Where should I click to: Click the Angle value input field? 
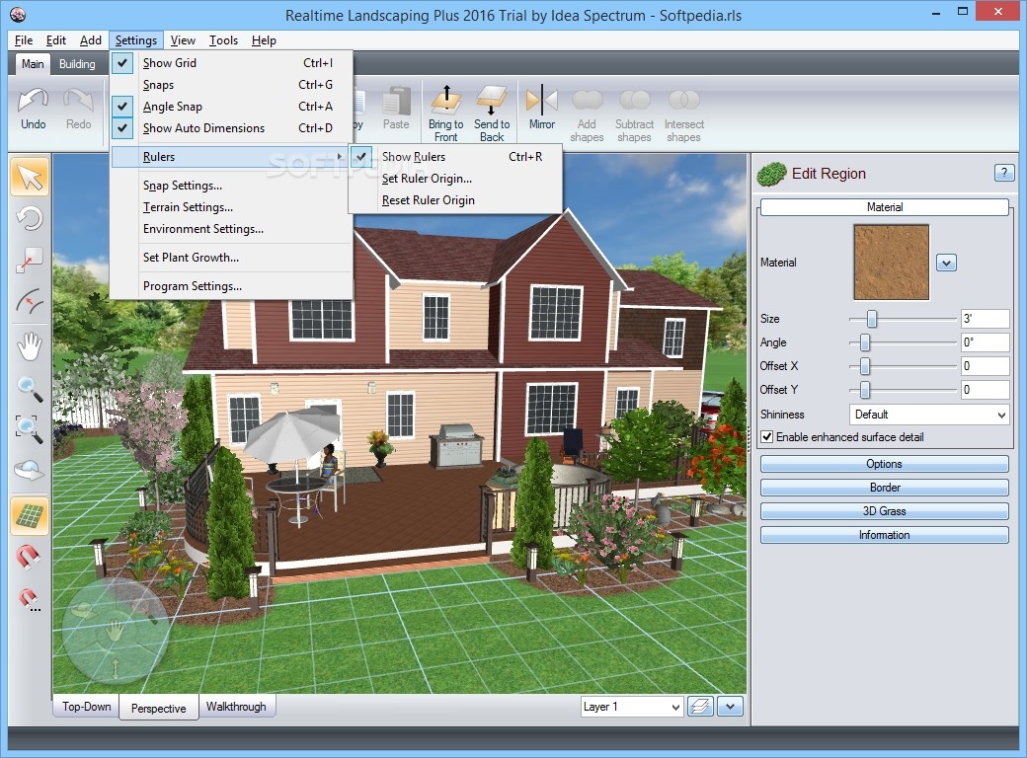[x=985, y=342]
